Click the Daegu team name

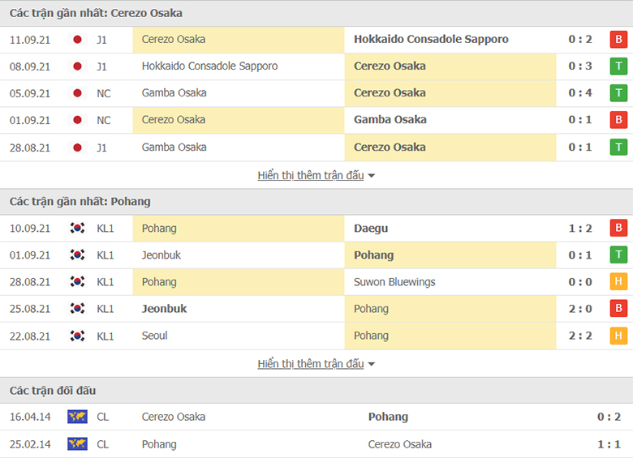coord(371,229)
